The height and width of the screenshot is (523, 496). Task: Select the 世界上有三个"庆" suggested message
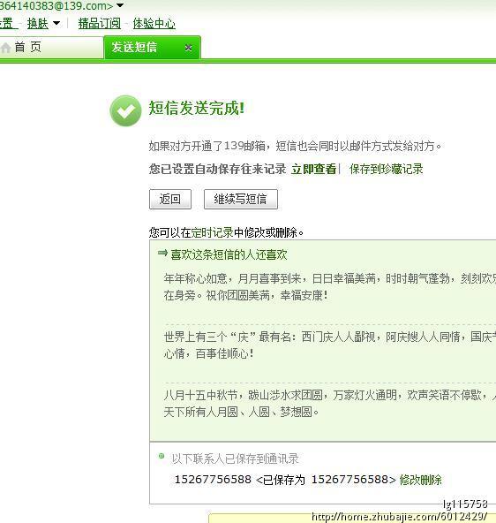click(x=330, y=345)
